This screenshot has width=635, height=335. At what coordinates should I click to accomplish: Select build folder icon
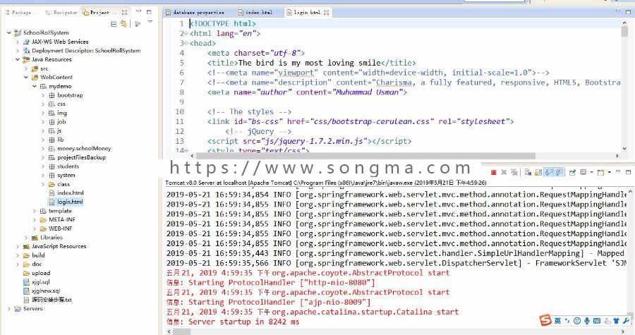(x=26, y=255)
